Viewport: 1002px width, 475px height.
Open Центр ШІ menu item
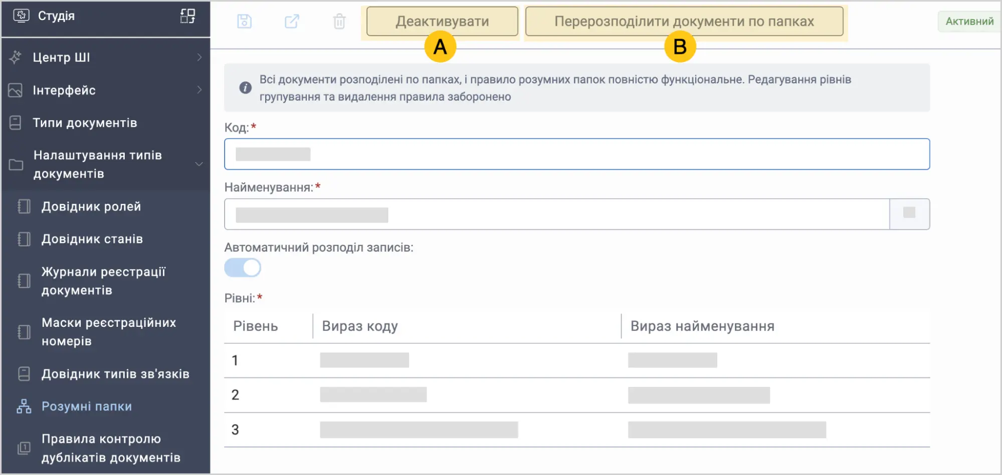point(106,58)
